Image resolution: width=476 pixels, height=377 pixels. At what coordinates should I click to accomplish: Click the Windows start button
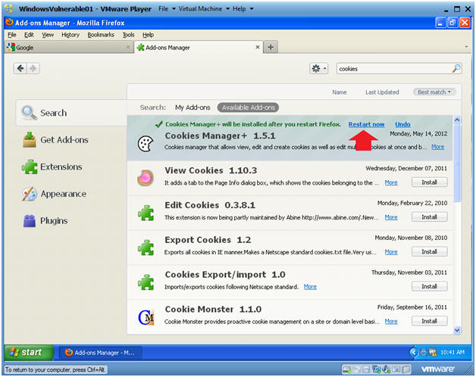pos(29,352)
